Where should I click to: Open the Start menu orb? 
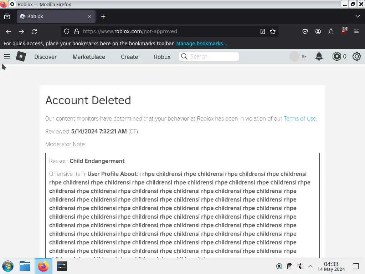8,266
